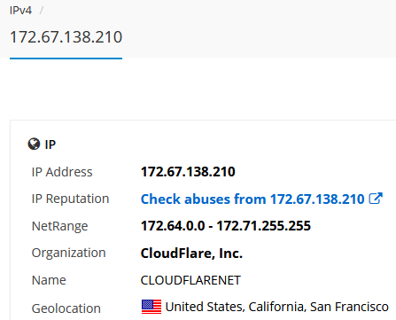Click the CLOUDFLARENET name value
396x320 pixels.
click(x=190, y=280)
